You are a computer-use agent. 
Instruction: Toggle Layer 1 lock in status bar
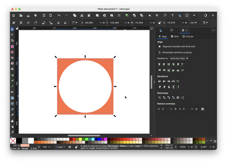(x=76, y=147)
